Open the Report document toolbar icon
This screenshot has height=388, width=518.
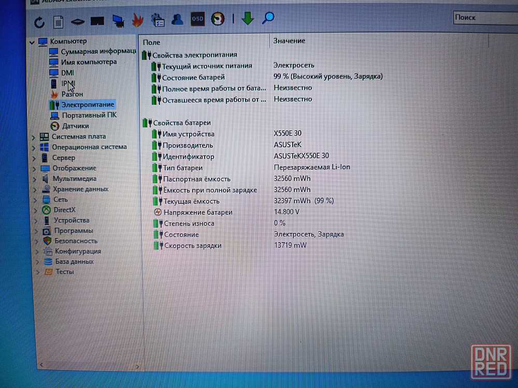tap(58, 22)
